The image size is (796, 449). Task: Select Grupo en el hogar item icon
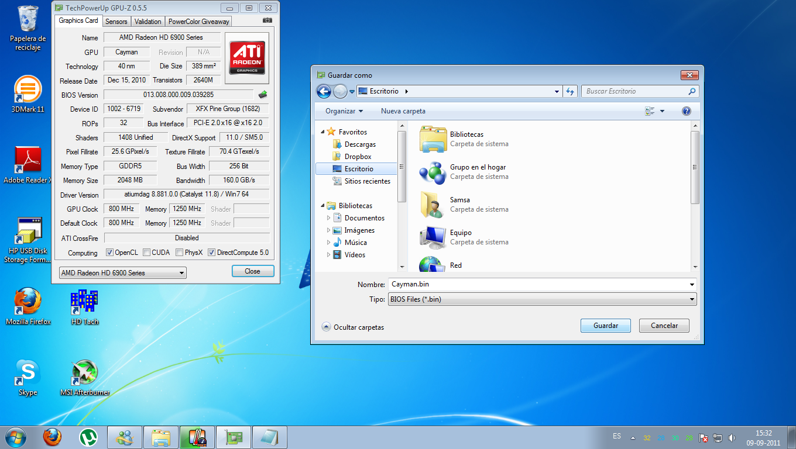click(x=433, y=172)
